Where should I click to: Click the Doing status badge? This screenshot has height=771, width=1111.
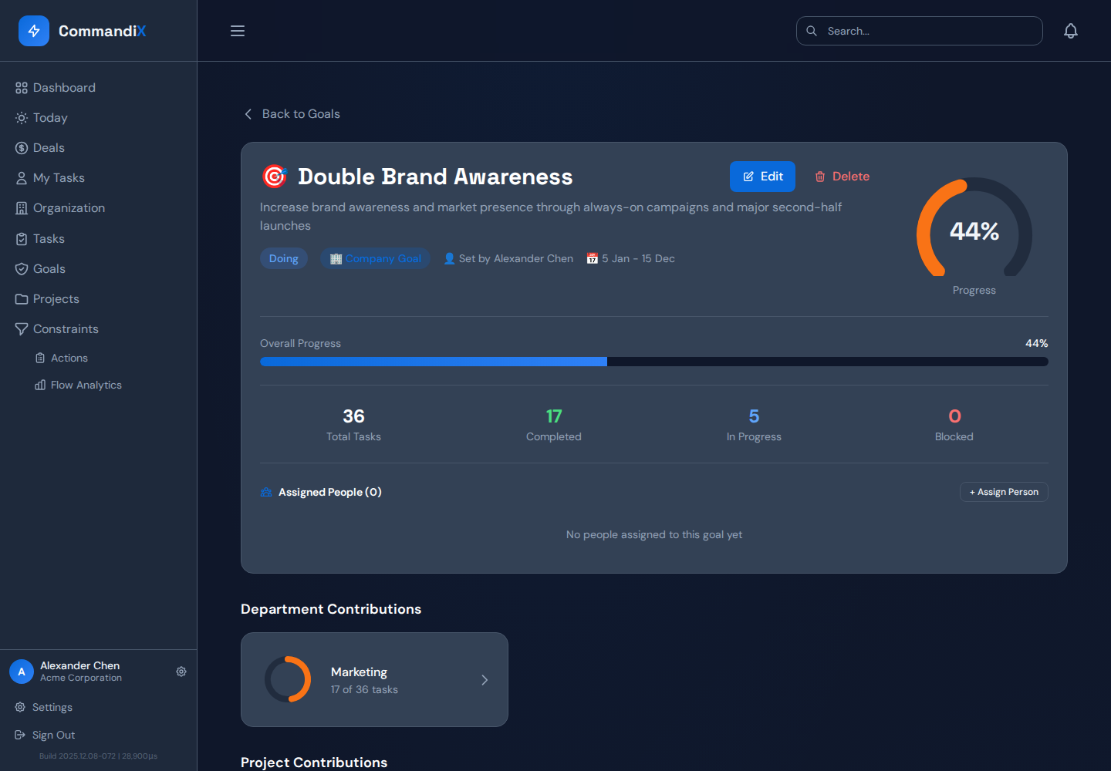284,258
